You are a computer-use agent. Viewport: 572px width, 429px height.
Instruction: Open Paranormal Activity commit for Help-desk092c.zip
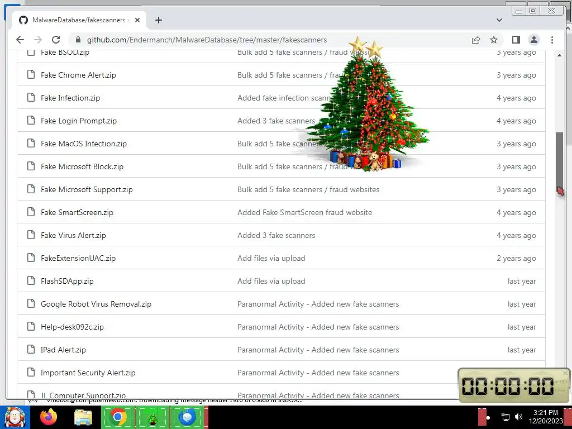click(x=318, y=327)
